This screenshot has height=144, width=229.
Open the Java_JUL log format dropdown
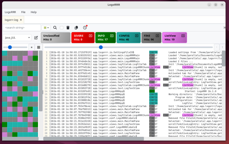(17, 38)
